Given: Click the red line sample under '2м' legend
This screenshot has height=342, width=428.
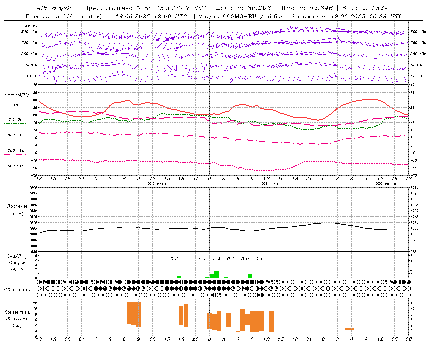Looking at the screenshot, I should pyautogui.click(x=15, y=108).
